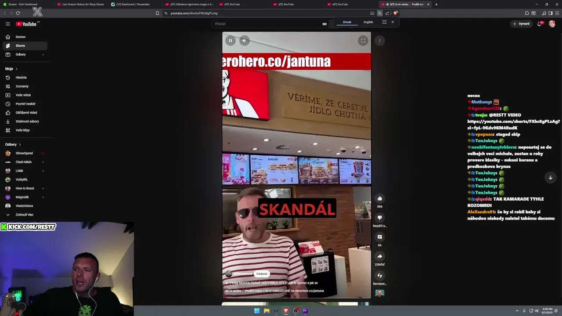Open the account avatar menu
Screen dimensions: 562x316
pyautogui.click(x=552, y=24)
